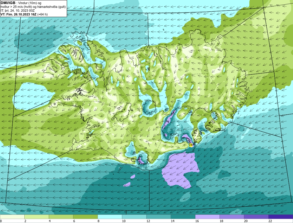Click the '6' label on the legend scale

pyautogui.click(x=74, y=221)
